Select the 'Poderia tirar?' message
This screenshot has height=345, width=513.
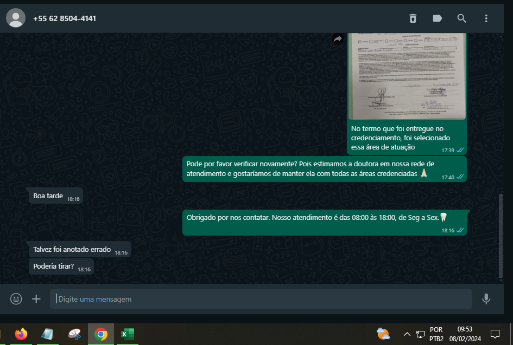point(61,266)
